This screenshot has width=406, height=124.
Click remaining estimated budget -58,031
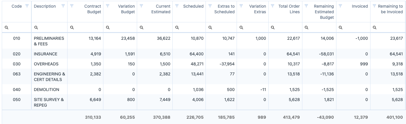coord(325,54)
